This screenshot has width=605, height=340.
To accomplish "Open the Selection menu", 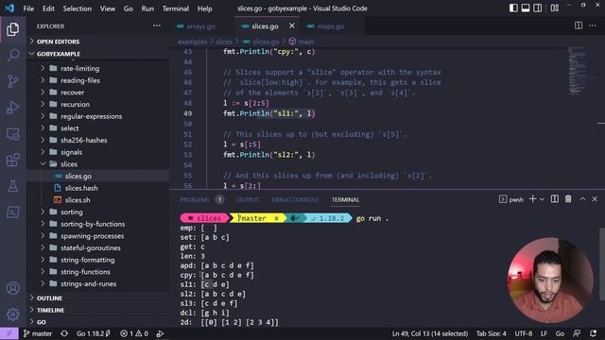I will click(x=78, y=8).
